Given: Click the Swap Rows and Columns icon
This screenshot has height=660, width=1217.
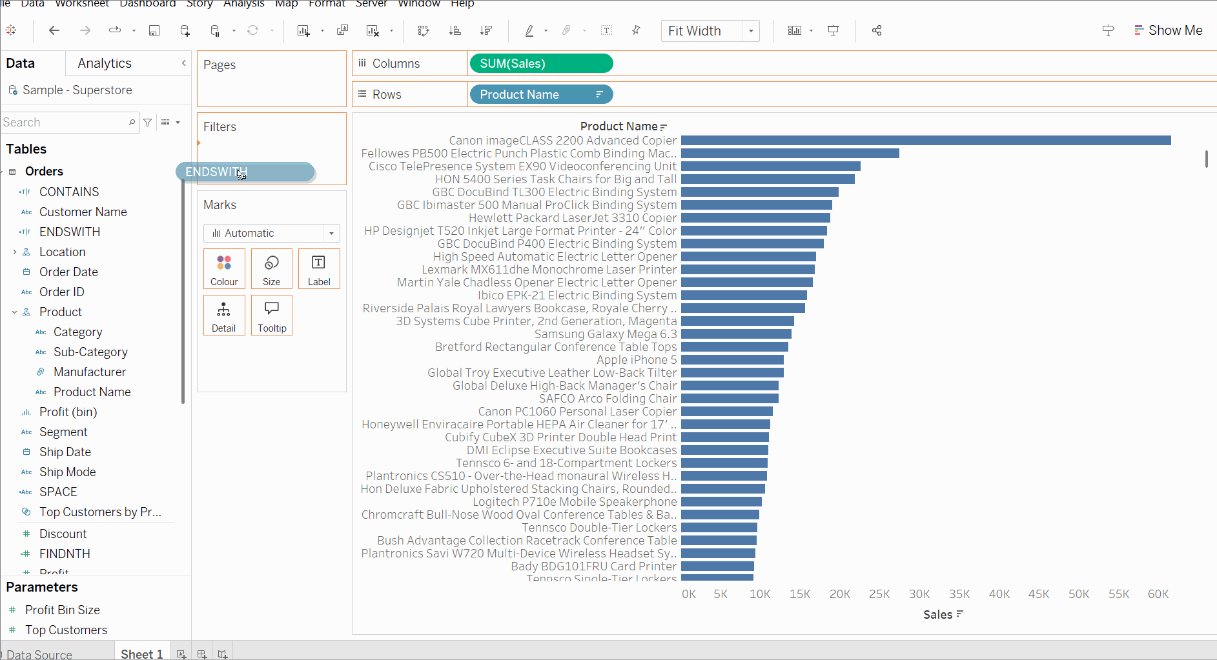Looking at the screenshot, I should pyautogui.click(x=423, y=30).
